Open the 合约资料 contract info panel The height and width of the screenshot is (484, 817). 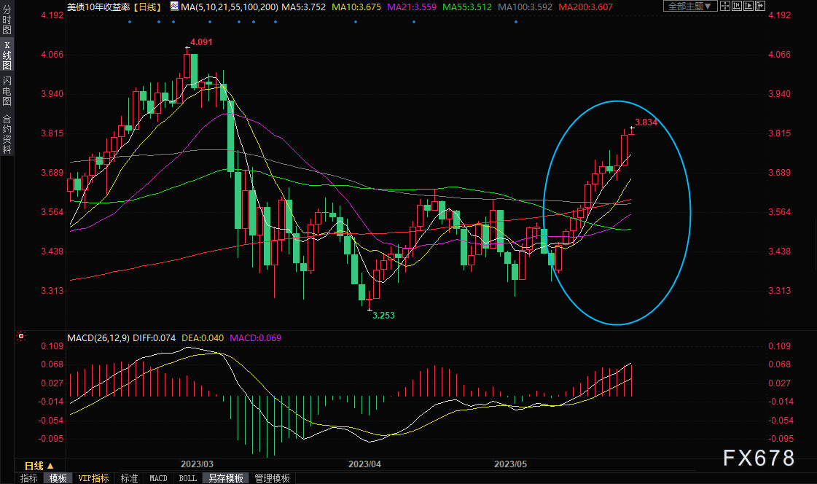7,133
